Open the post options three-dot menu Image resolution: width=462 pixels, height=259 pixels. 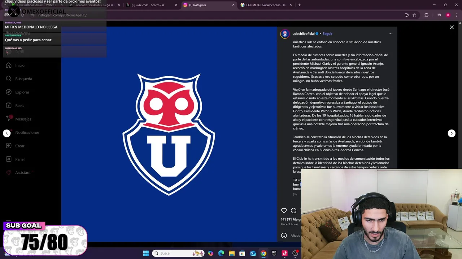click(x=390, y=34)
